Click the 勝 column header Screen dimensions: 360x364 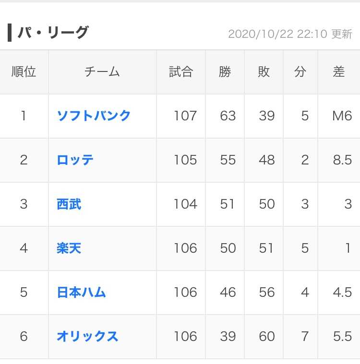pyautogui.click(x=225, y=72)
